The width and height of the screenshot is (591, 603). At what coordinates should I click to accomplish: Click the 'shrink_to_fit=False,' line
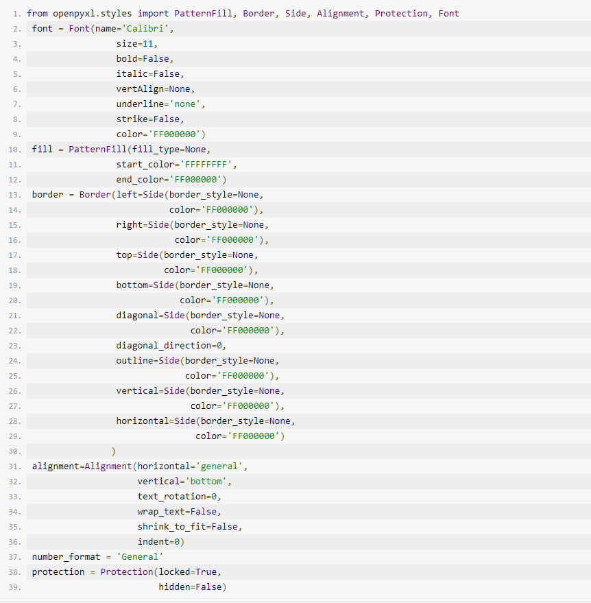click(x=190, y=527)
